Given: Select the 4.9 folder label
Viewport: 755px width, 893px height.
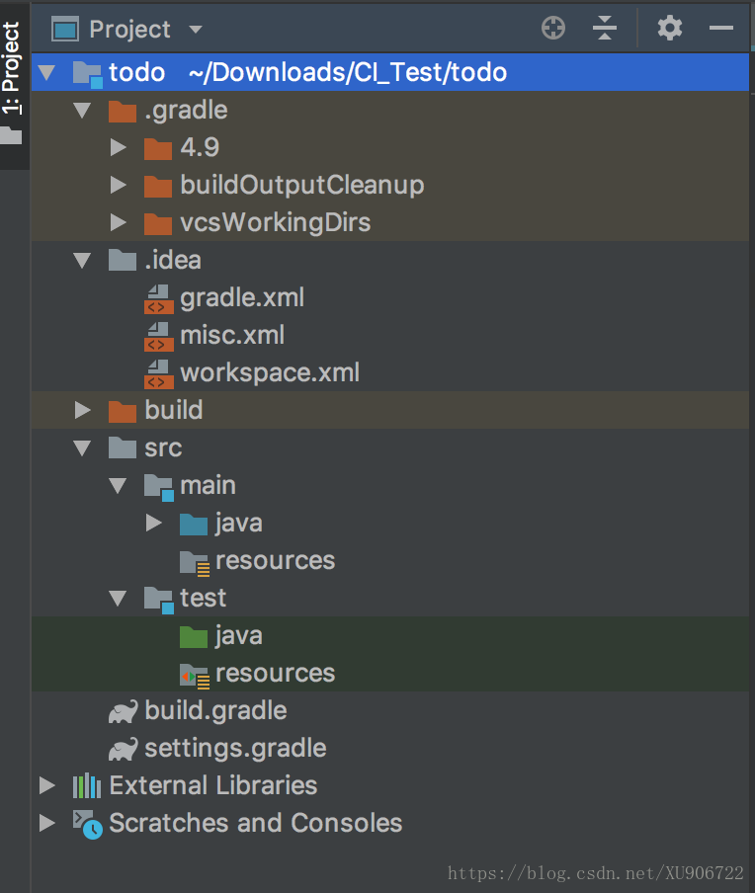Looking at the screenshot, I should click(x=200, y=147).
